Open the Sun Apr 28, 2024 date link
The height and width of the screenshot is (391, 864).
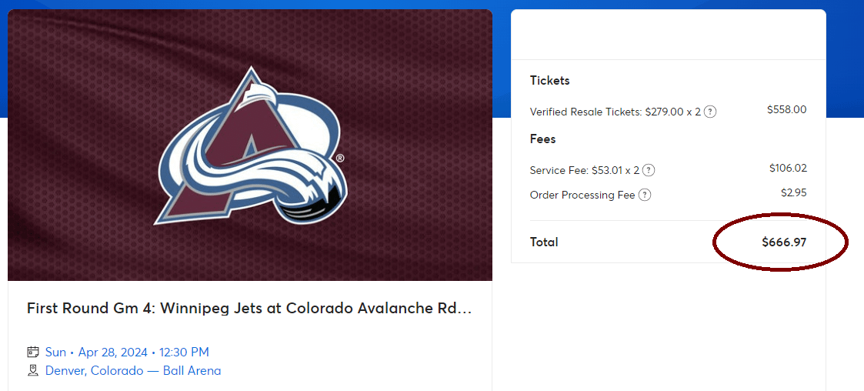(127, 353)
